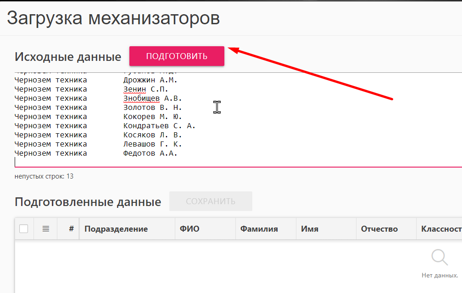Click on Федотов А.А. in the source data

pyautogui.click(x=150, y=153)
